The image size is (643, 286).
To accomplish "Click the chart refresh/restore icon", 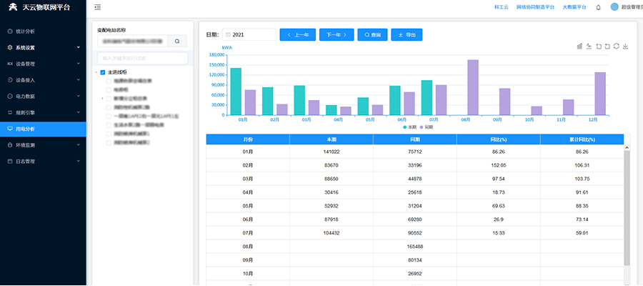I will tap(617, 46).
